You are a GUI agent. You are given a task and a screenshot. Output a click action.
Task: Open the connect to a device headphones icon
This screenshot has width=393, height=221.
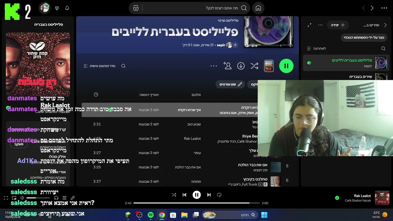click(56, 198)
